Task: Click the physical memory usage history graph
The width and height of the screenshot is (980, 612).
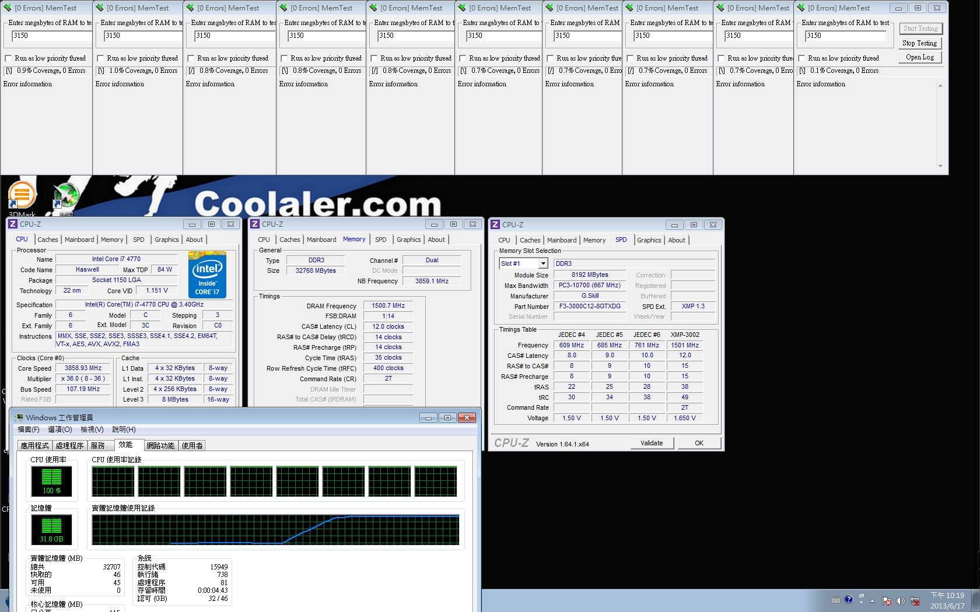Action: point(275,530)
